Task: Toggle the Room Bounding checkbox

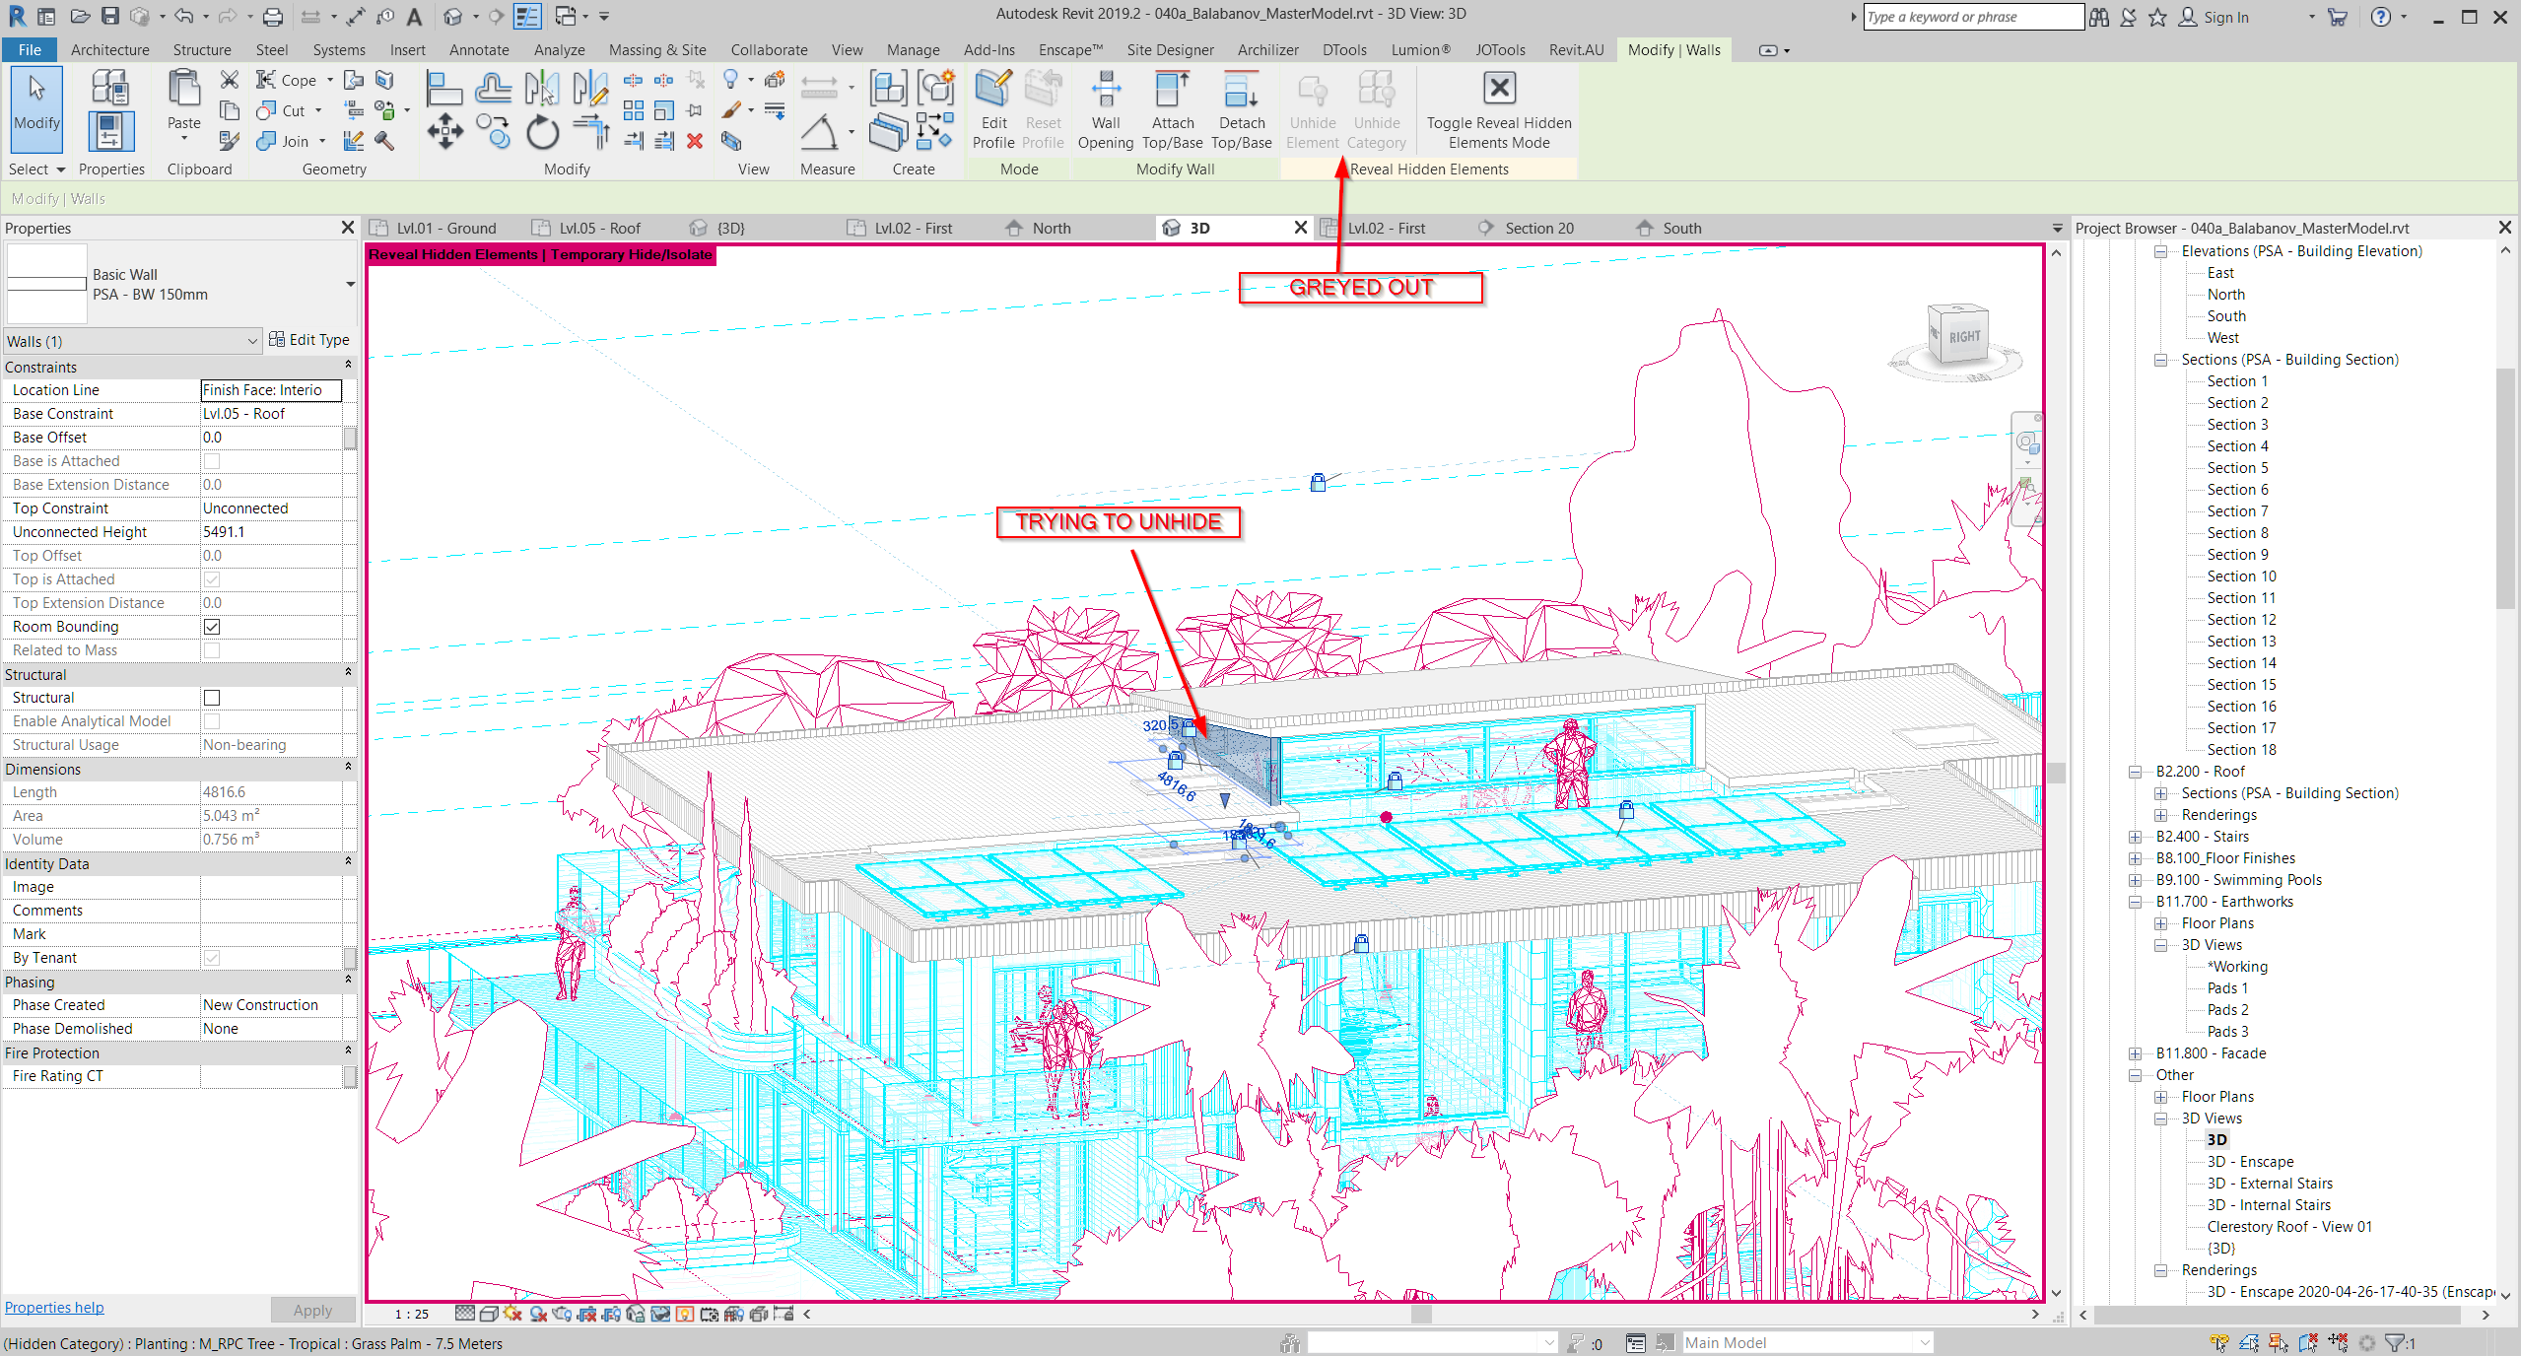Action: coord(212,627)
